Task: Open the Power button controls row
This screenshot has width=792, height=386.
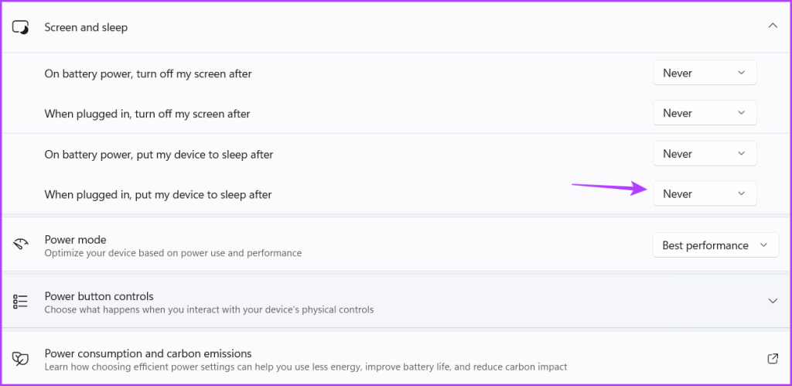Action: 396,302
